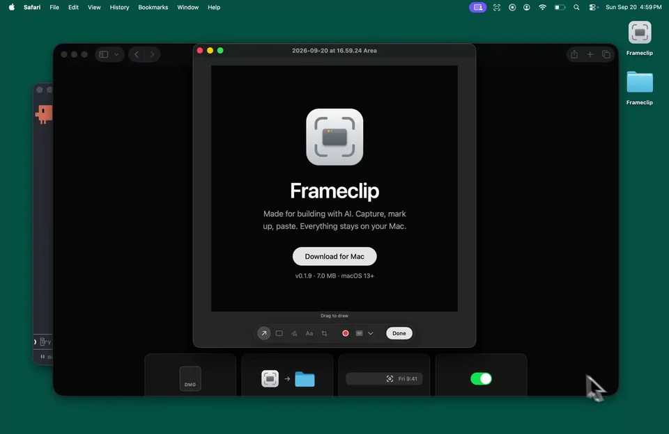
Task: Click the 'Drag to draw' hint text
Action: coord(334,316)
